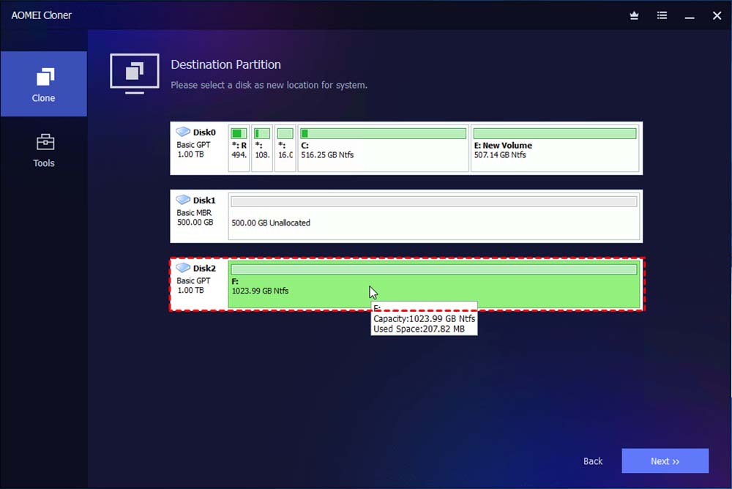The height and width of the screenshot is (489, 732).
Task: Select the 108 MB partition on Disk0
Action: point(262,148)
